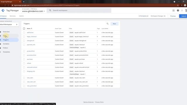Check the addToCart trigger checkbox
This screenshot has height=105, width=187.
[24, 33]
